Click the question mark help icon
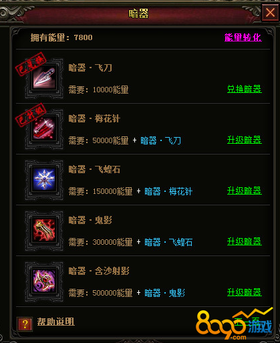Image resolution: width=280 pixels, height=343 pixels. point(25,324)
